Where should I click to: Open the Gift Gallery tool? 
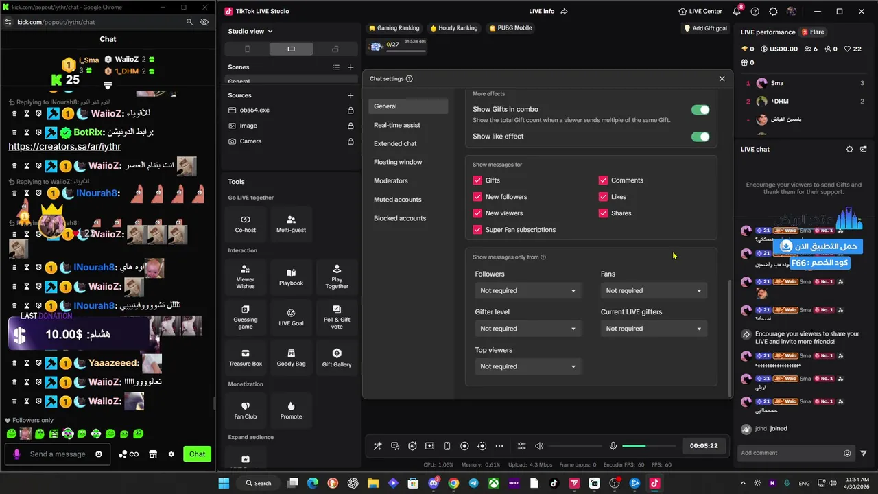click(x=337, y=357)
